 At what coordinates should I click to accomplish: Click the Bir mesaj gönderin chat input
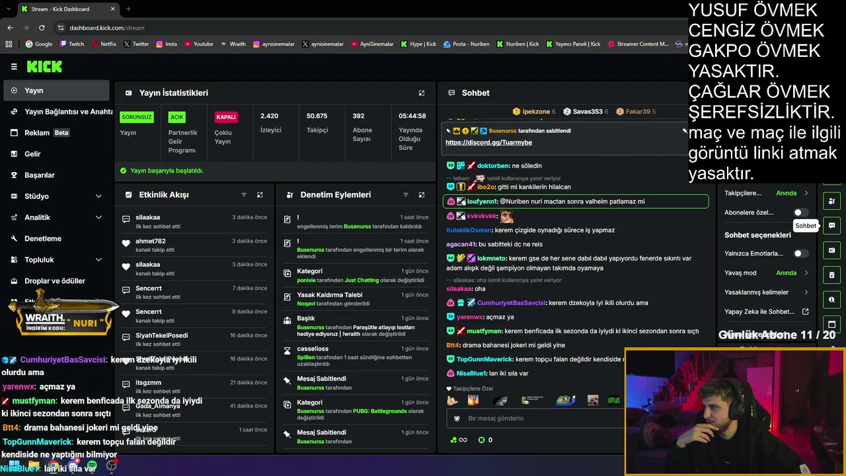pos(535,418)
